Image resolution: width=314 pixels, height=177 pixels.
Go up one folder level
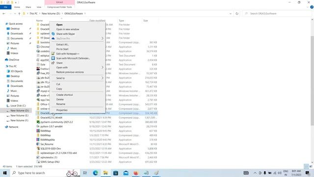(19, 13)
